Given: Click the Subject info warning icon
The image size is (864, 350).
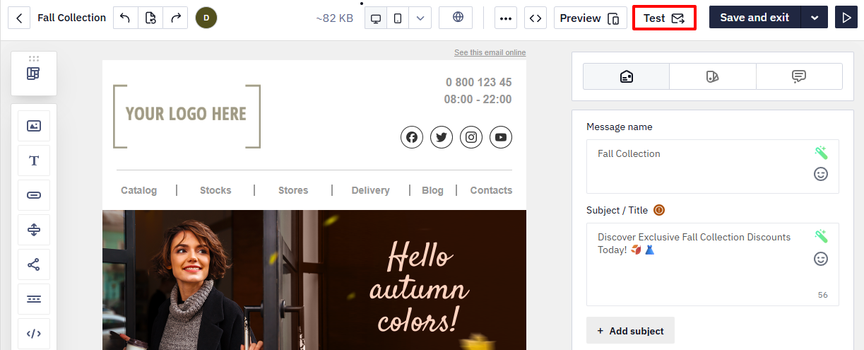Looking at the screenshot, I should pos(659,210).
